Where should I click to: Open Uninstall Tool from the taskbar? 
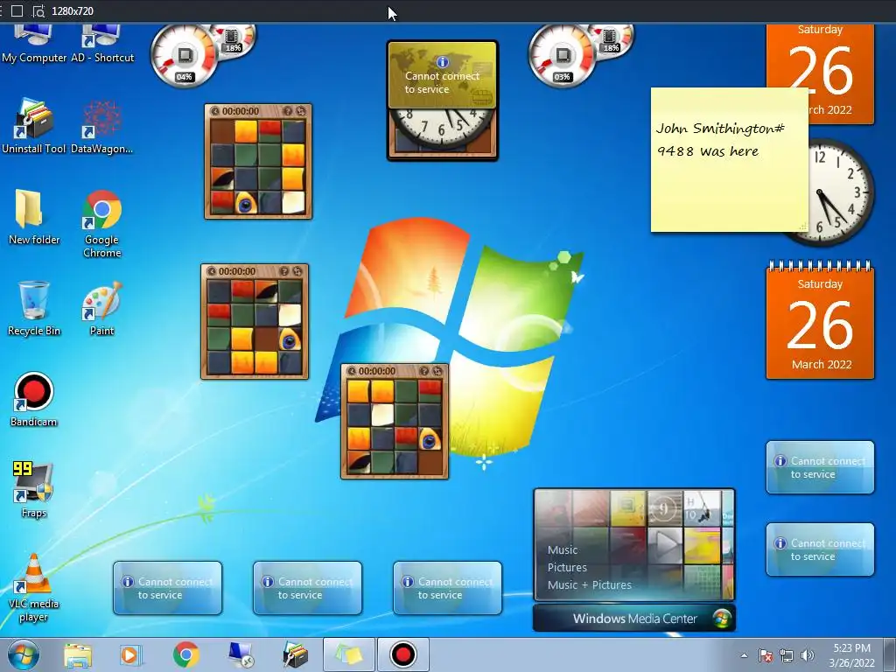(295, 654)
